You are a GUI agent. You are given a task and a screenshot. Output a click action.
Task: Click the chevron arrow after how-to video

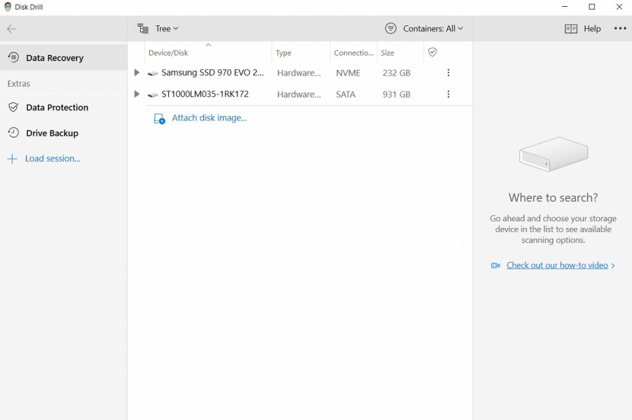613,266
